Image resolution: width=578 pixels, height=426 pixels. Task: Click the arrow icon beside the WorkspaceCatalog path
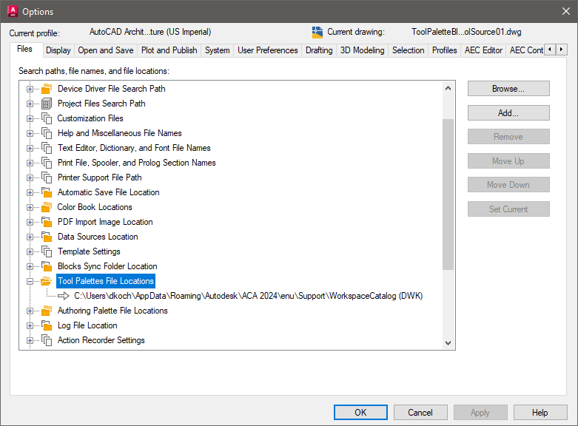point(64,296)
